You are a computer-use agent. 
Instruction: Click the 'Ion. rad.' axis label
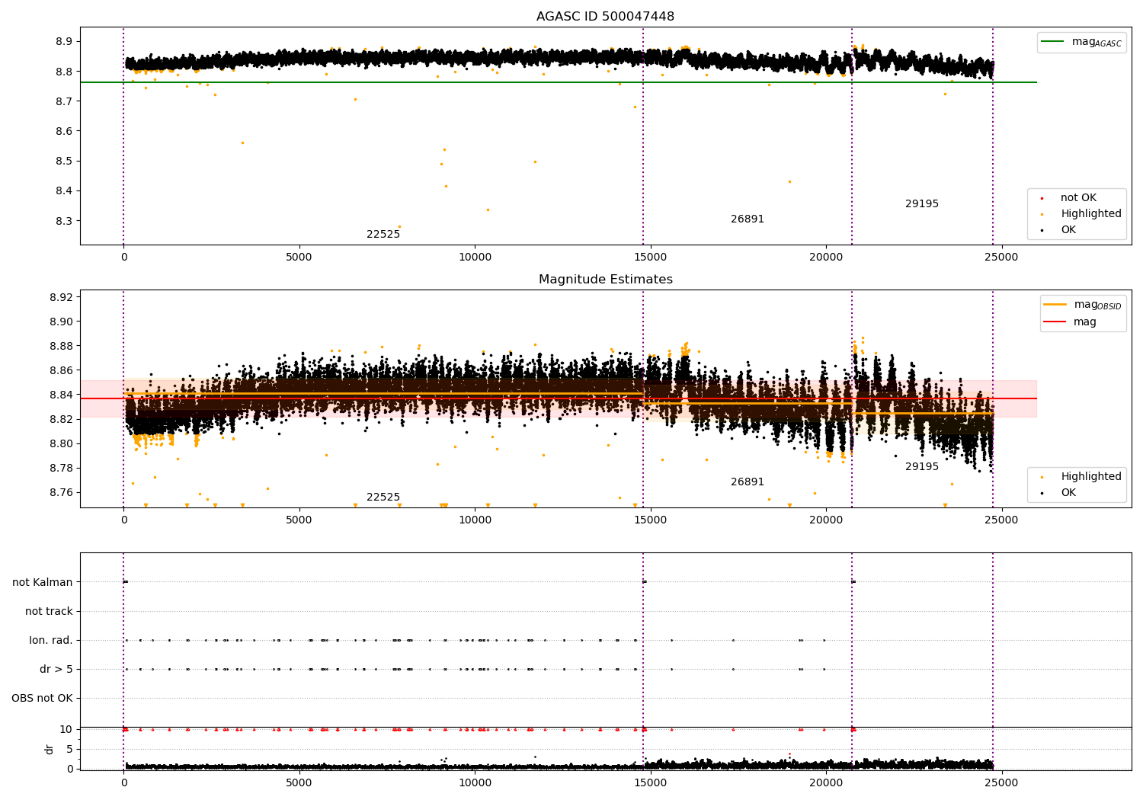pyautogui.click(x=51, y=640)
